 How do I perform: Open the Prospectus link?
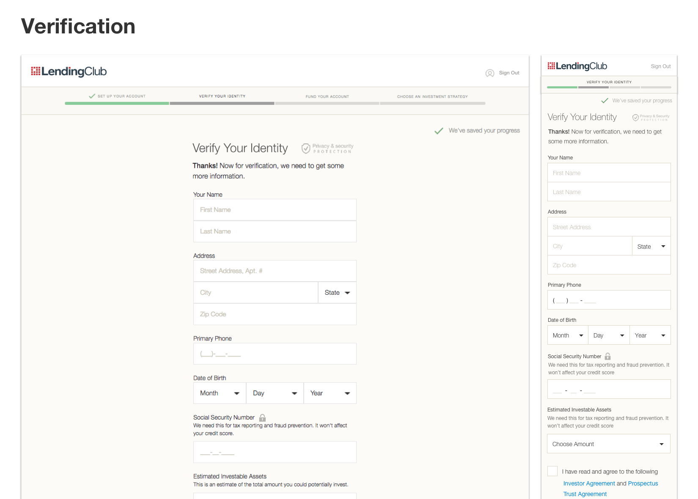[x=643, y=483]
